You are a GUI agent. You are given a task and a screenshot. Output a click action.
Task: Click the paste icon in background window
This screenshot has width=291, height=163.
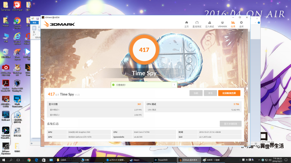click(x=34, y=28)
